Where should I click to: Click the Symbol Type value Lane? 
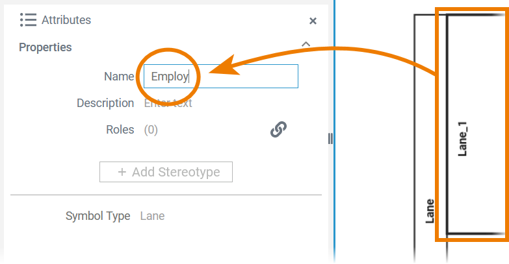(x=153, y=216)
